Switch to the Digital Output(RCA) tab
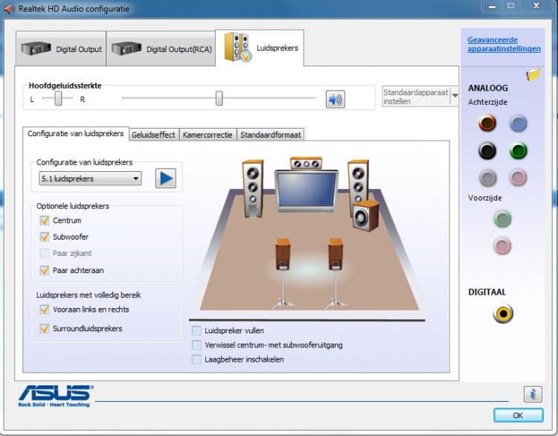Screen dimensions: 558x436 click(x=161, y=48)
